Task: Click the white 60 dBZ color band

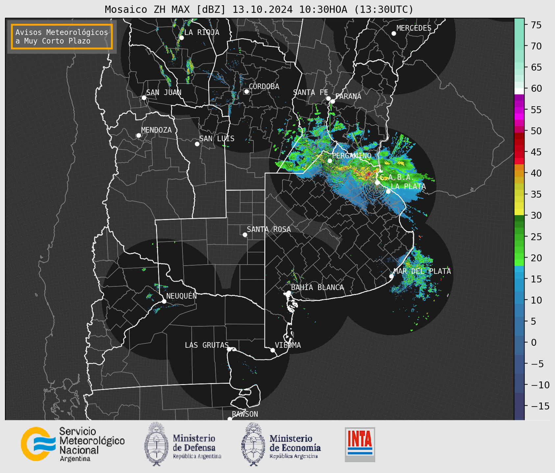Action: coord(519,91)
